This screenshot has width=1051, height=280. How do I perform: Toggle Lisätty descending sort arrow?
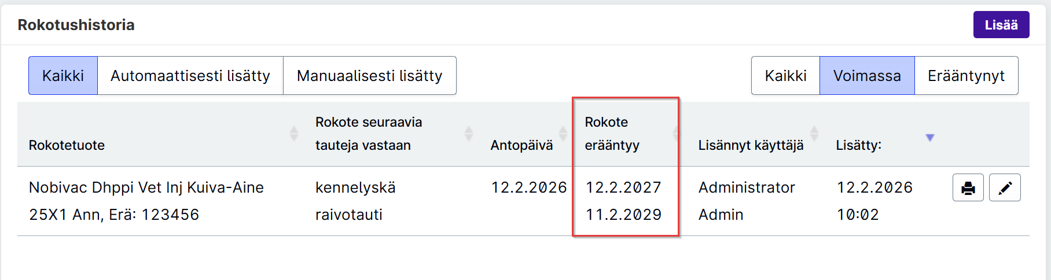(930, 138)
